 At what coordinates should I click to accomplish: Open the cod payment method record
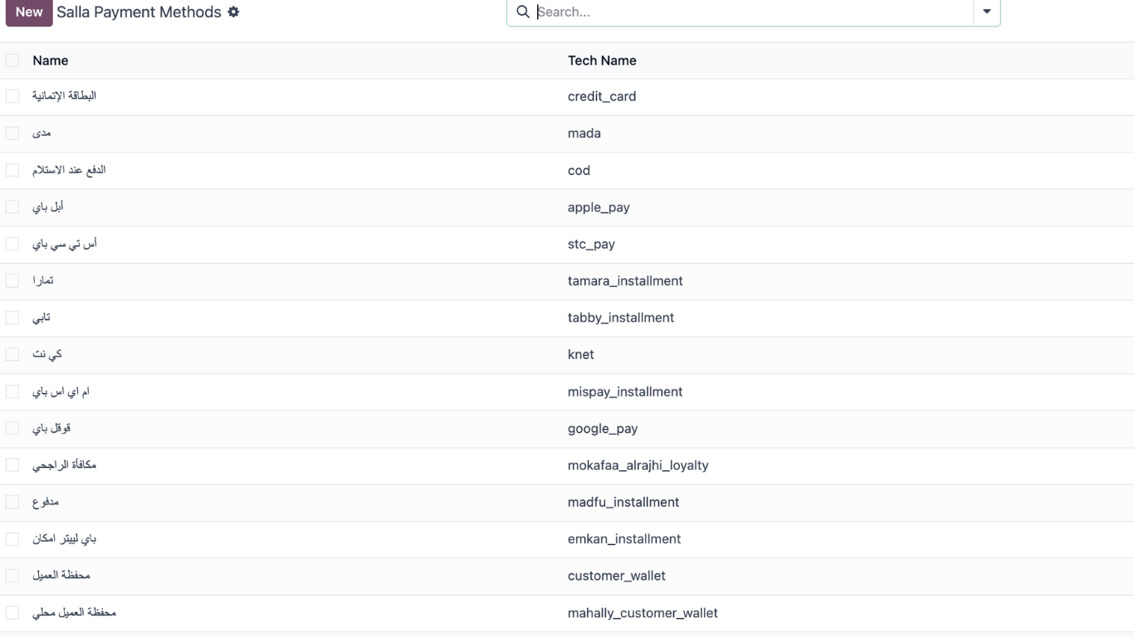(579, 171)
